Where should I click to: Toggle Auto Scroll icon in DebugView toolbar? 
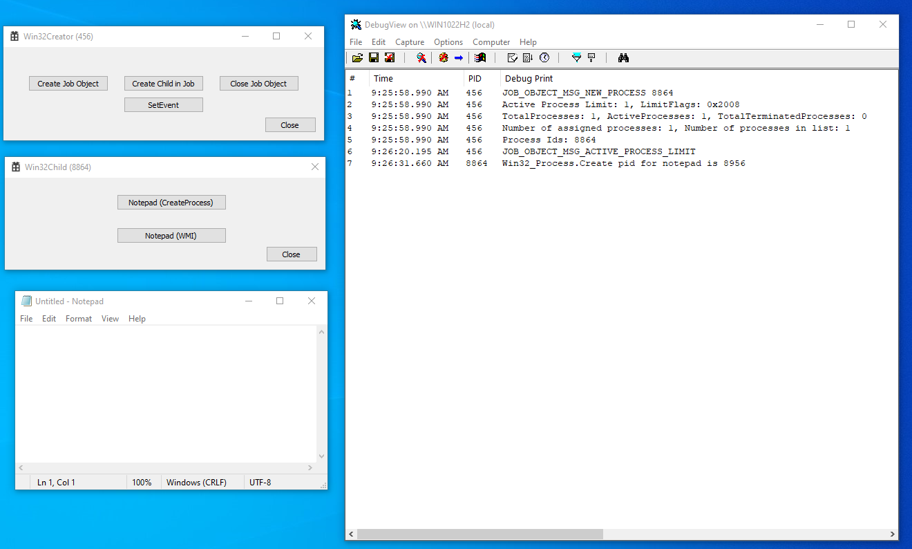528,58
